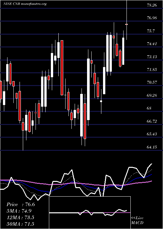Click the '<<Live MACD' label

pos(137,220)
